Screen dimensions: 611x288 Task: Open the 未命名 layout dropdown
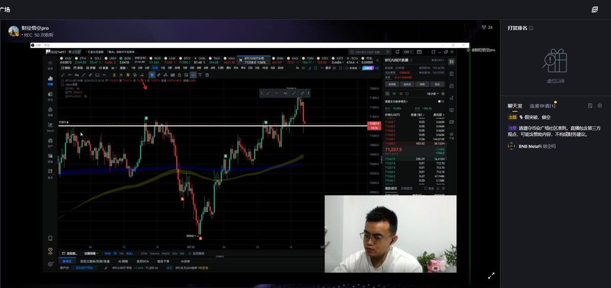coord(351,68)
